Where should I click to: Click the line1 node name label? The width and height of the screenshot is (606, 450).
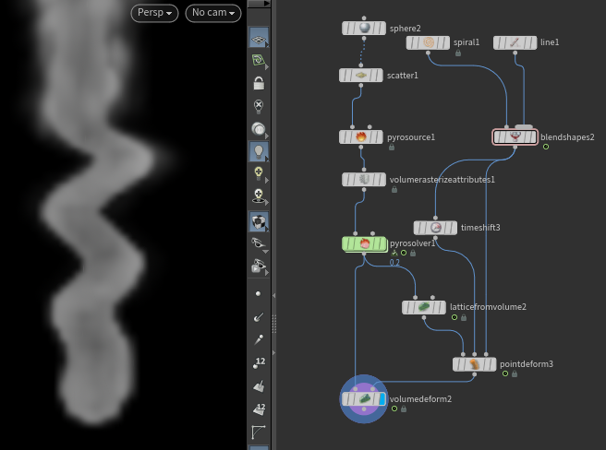coord(550,42)
